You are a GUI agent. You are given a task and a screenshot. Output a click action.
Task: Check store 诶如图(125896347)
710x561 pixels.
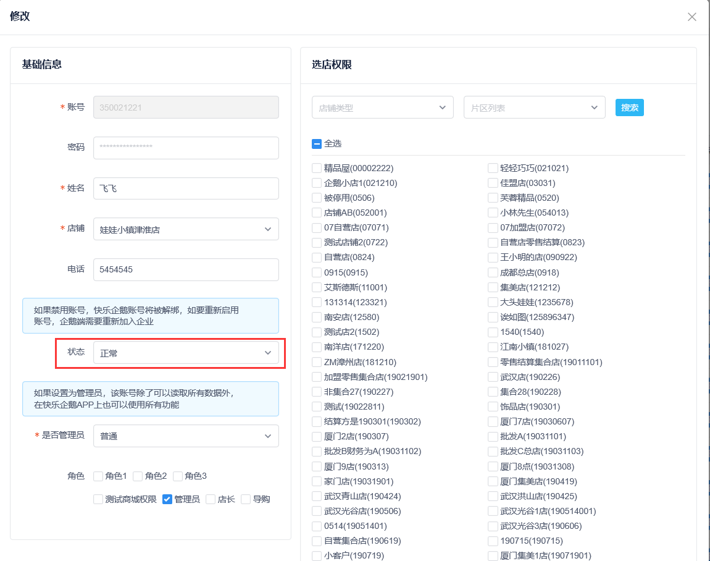coord(493,317)
